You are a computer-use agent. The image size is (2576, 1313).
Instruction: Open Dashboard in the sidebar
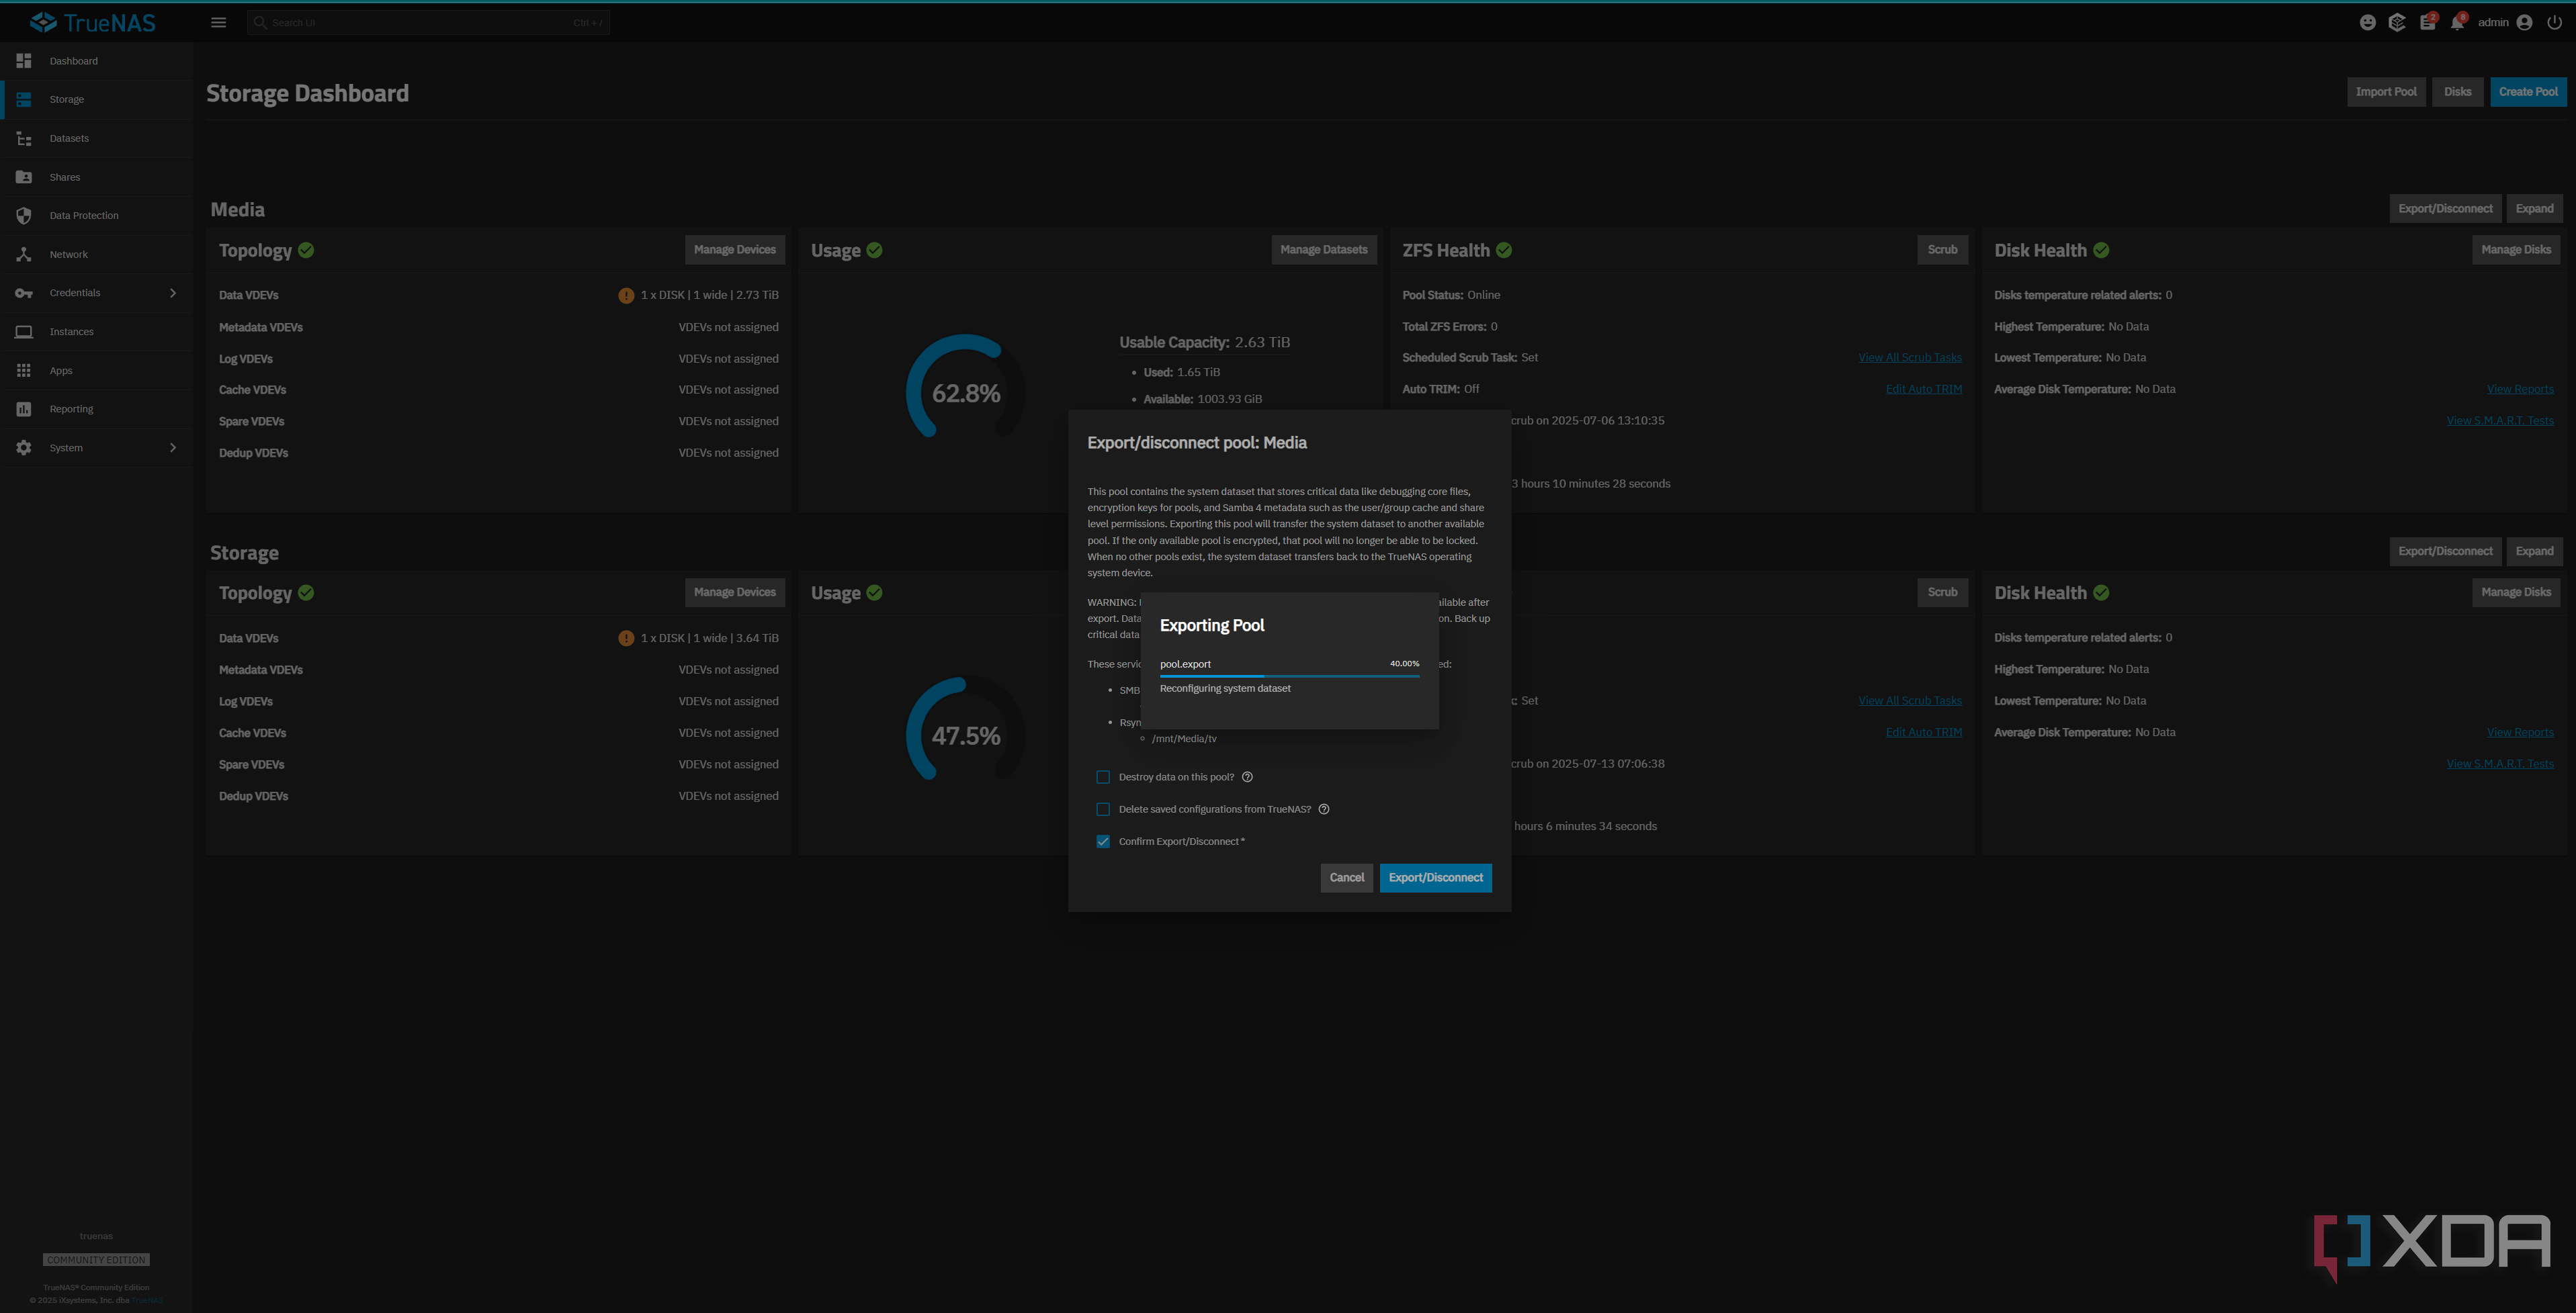(x=96, y=61)
